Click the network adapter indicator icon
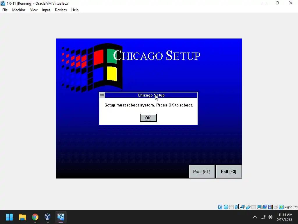This screenshot has width=298, height=224. [242, 207]
